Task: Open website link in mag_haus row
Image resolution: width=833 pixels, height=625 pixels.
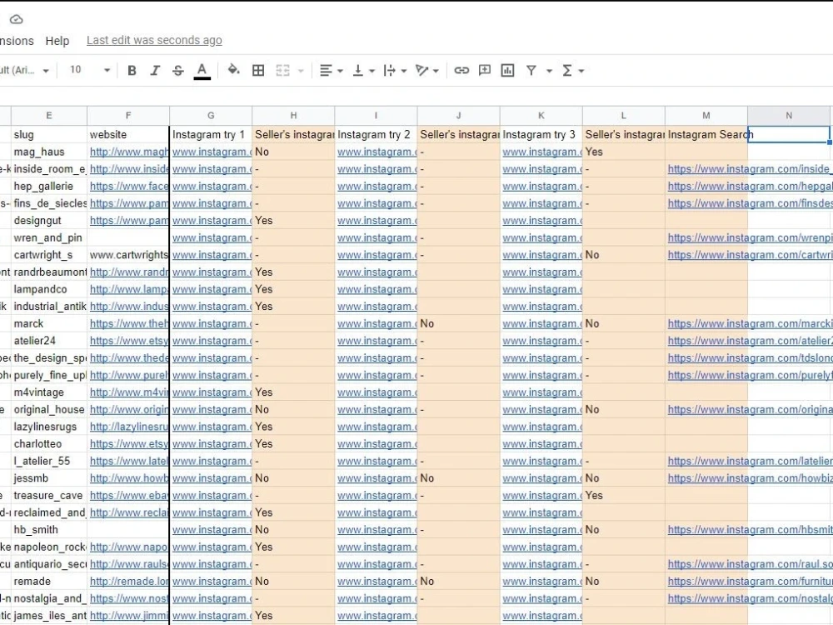Action: click(128, 152)
